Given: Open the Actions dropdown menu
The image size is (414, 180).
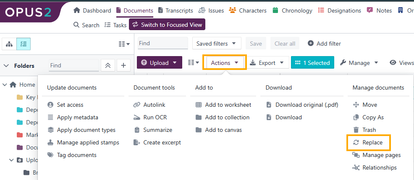Looking at the screenshot, I should [225, 63].
